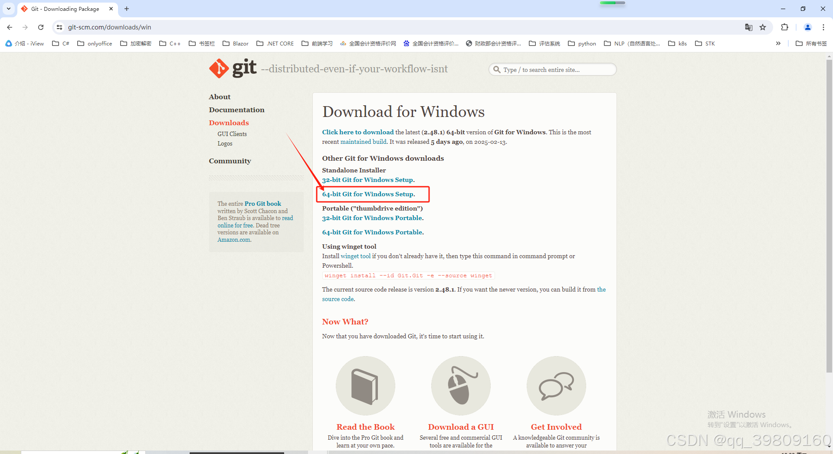Open a new tab with plus button
833x454 pixels.
click(127, 9)
